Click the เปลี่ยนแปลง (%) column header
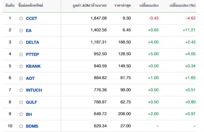This screenshot has width=204, height=132. [182, 5]
